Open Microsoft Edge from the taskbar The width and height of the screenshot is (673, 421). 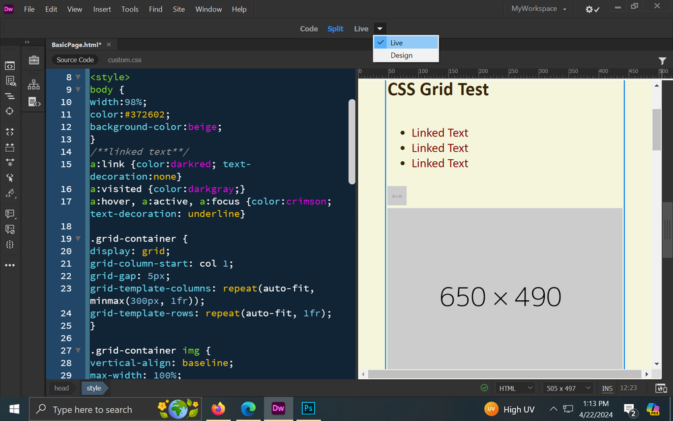(248, 408)
